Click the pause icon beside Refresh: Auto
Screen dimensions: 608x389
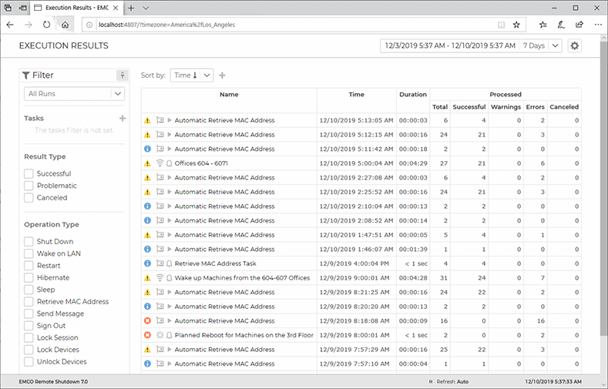[x=429, y=382]
